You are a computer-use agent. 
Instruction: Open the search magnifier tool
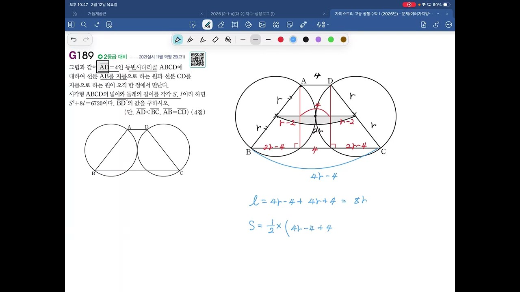click(84, 25)
